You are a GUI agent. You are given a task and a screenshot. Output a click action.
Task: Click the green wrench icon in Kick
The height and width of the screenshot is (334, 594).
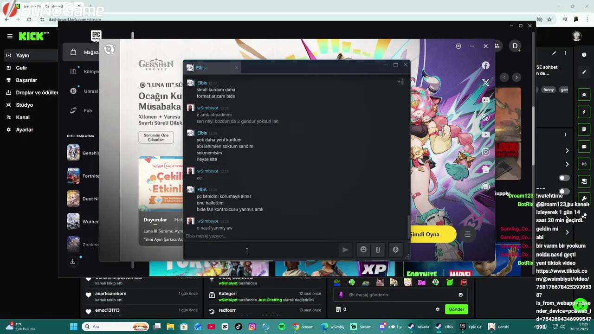click(x=584, y=198)
